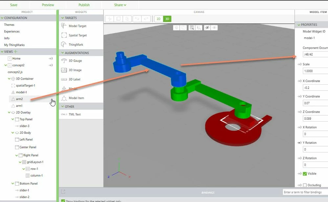
Task: Click the eye show-all icon above canvas
Action: click(x=214, y=28)
